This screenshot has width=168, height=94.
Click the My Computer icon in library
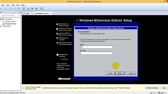pos(1,19)
